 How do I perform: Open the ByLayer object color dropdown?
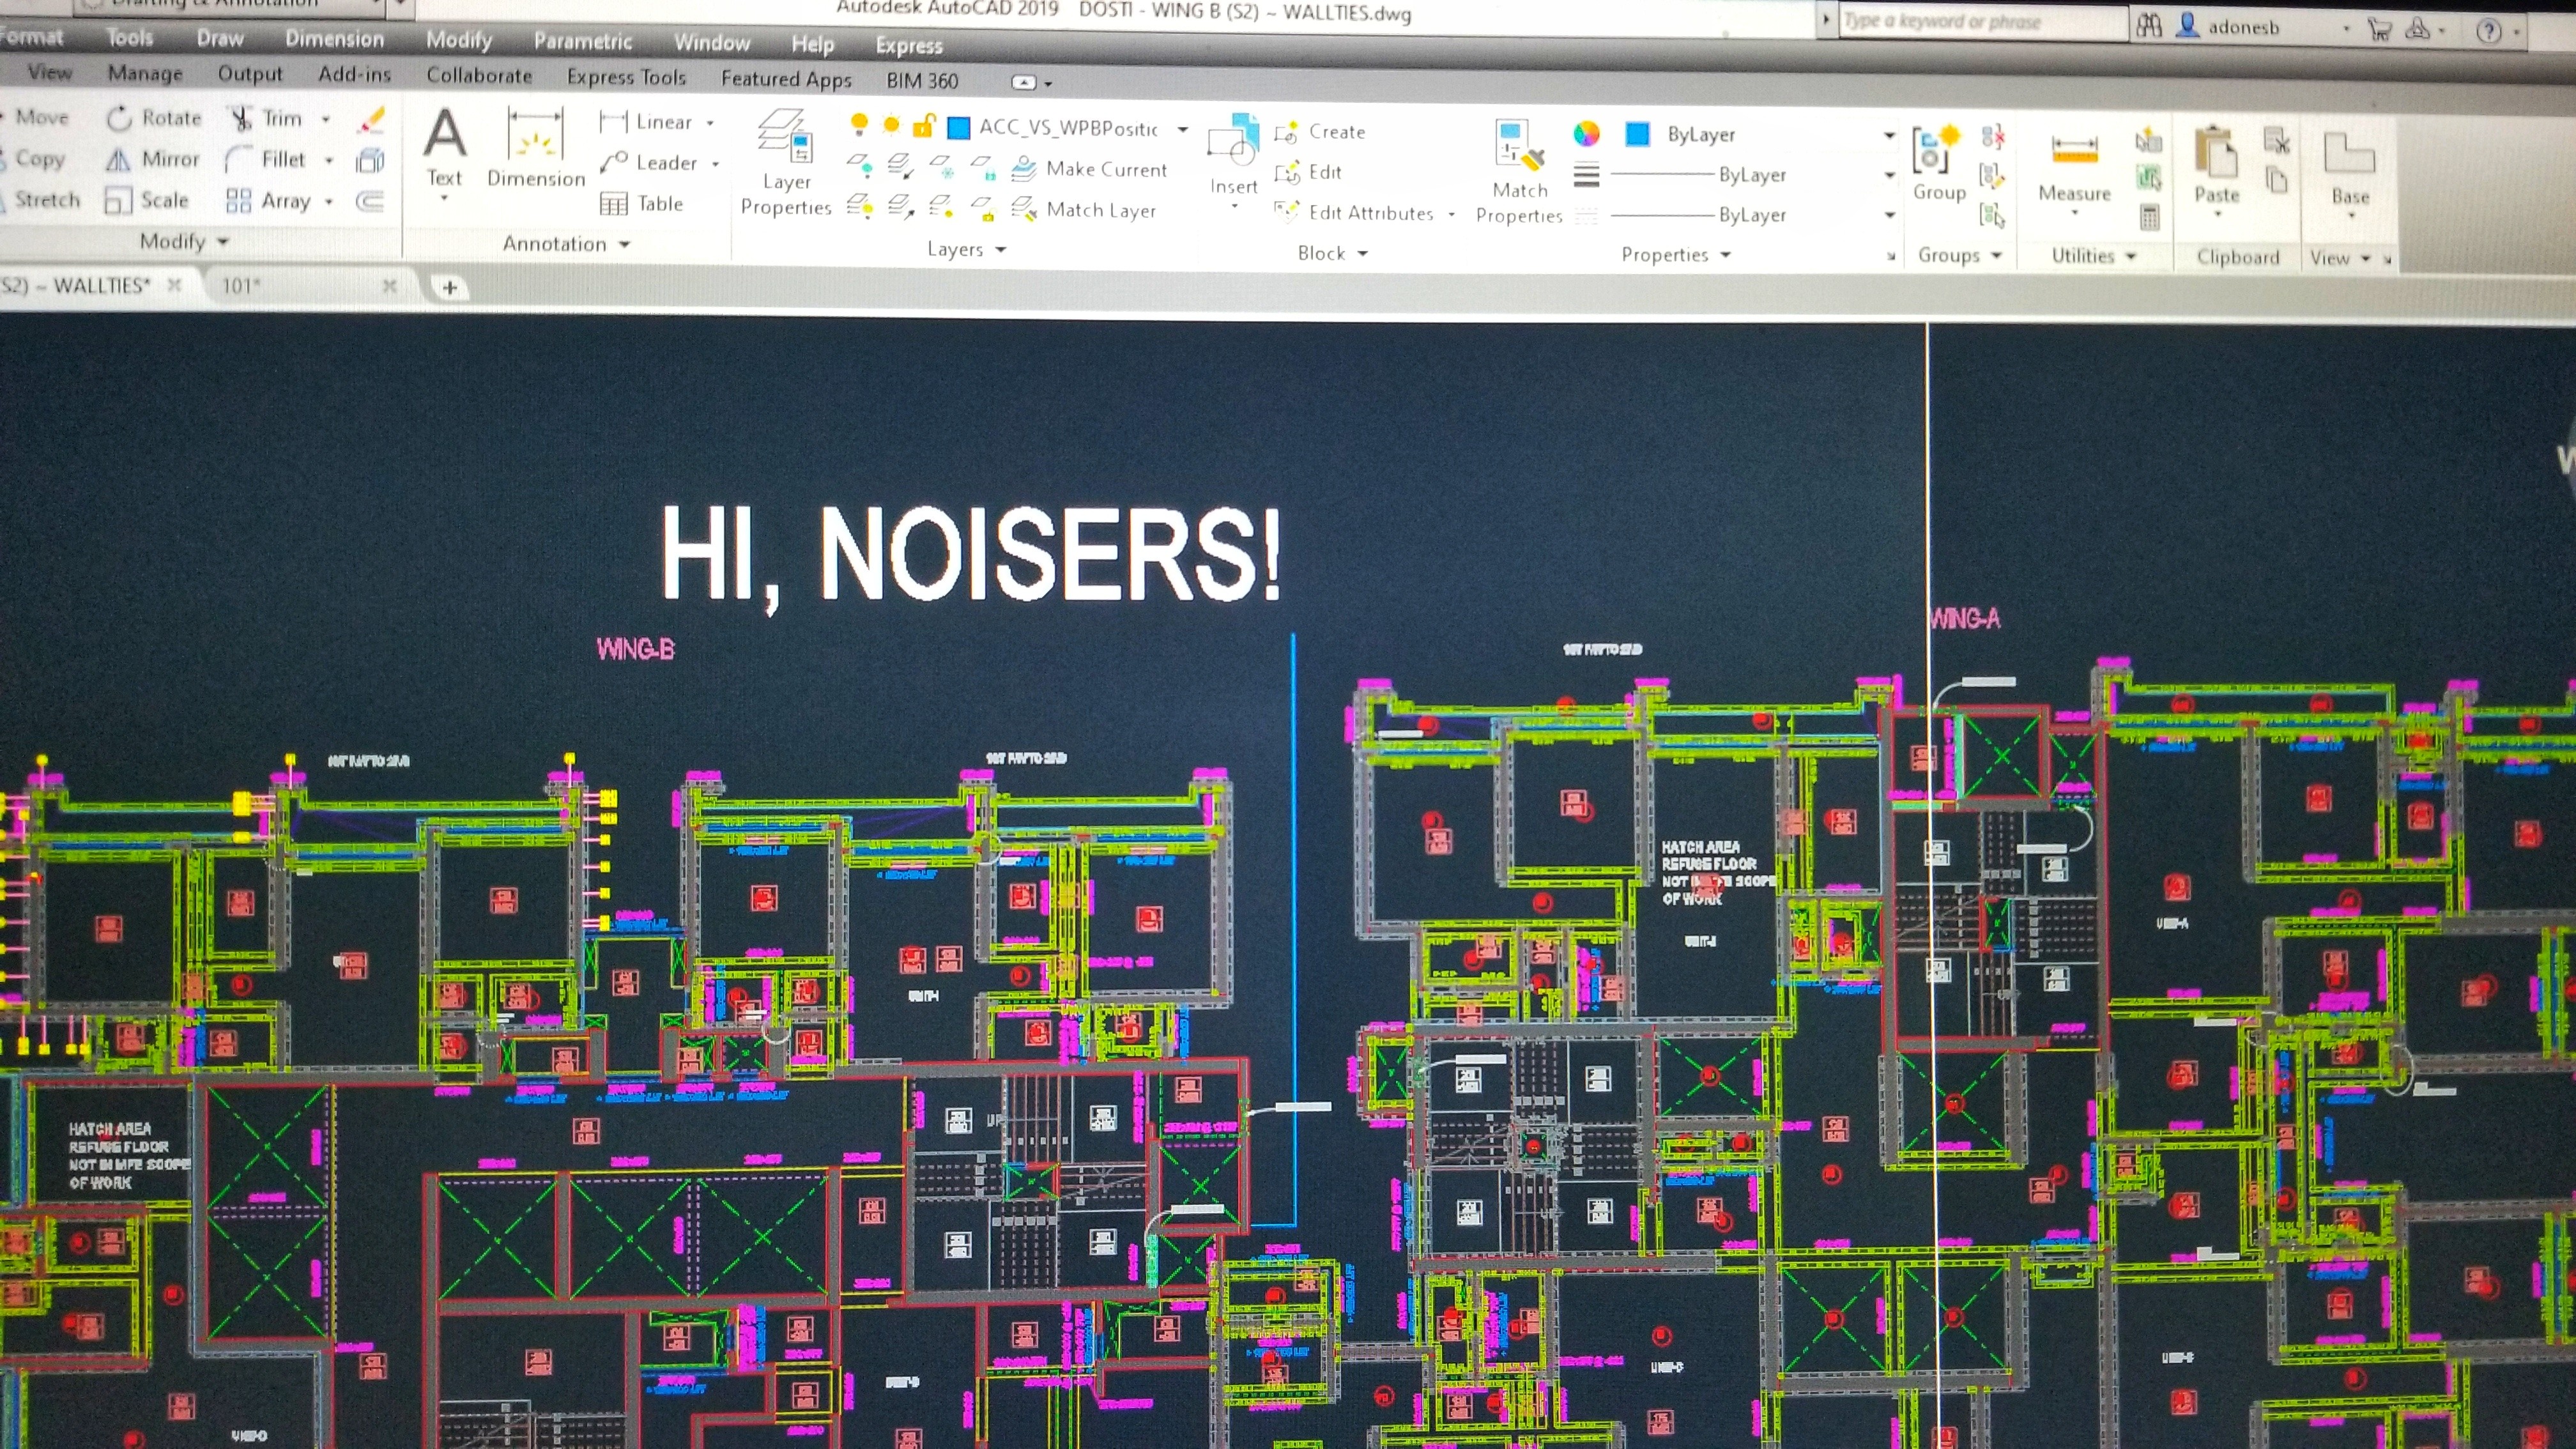1889,135
